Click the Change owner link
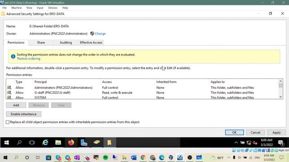The width and height of the screenshot is (289, 162). click(100, 34)
